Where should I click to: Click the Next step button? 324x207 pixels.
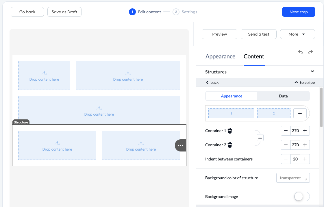click(298, 12)
